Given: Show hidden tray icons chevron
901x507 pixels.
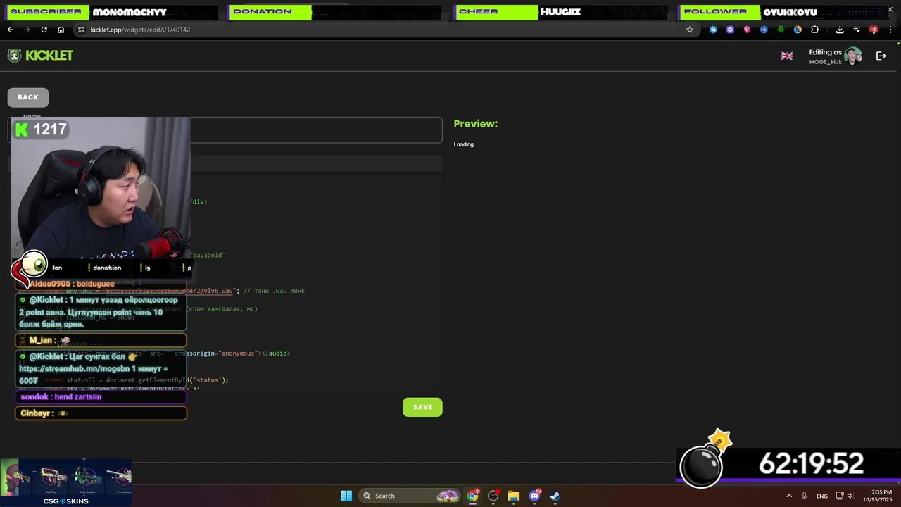Looking at the screenshot, I should tap(789, 496).
